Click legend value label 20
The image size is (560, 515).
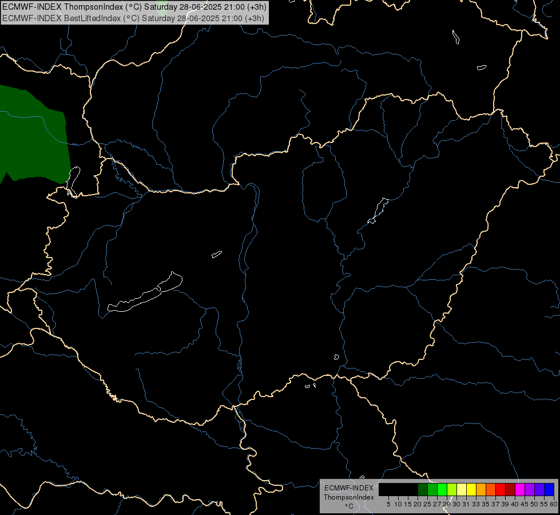pyautogui.click(x=418, y=504)
